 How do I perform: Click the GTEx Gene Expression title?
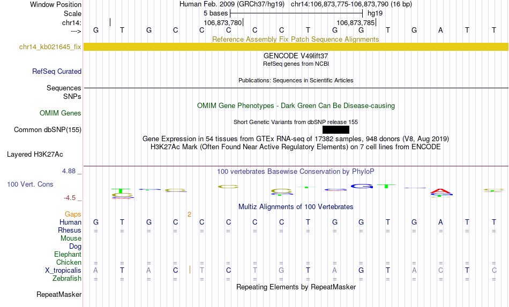click(x=296, y=139)
